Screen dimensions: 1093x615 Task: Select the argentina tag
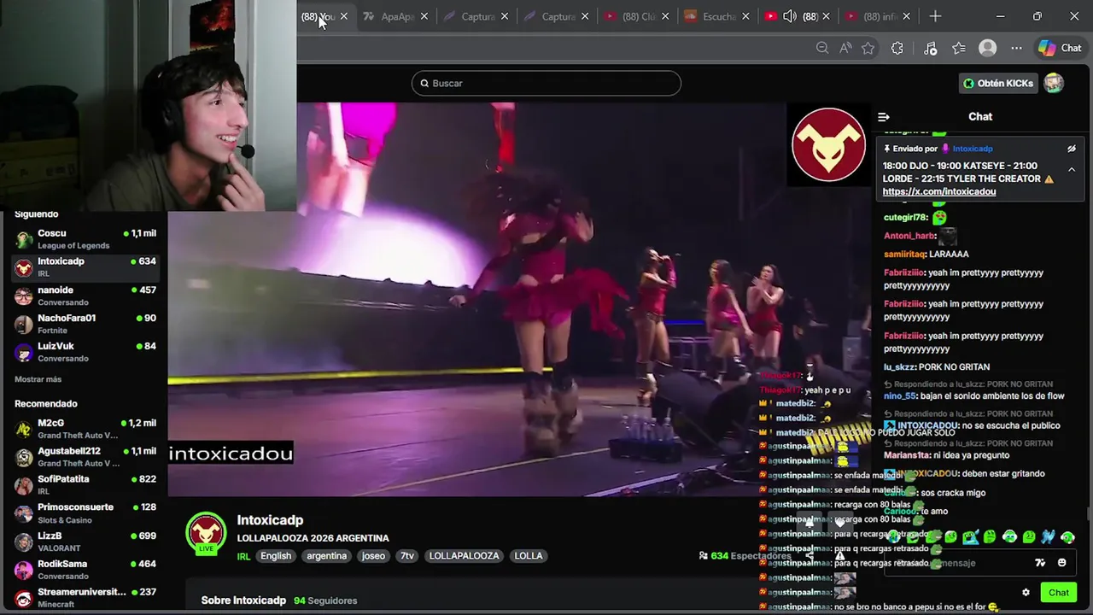[326, 556]
